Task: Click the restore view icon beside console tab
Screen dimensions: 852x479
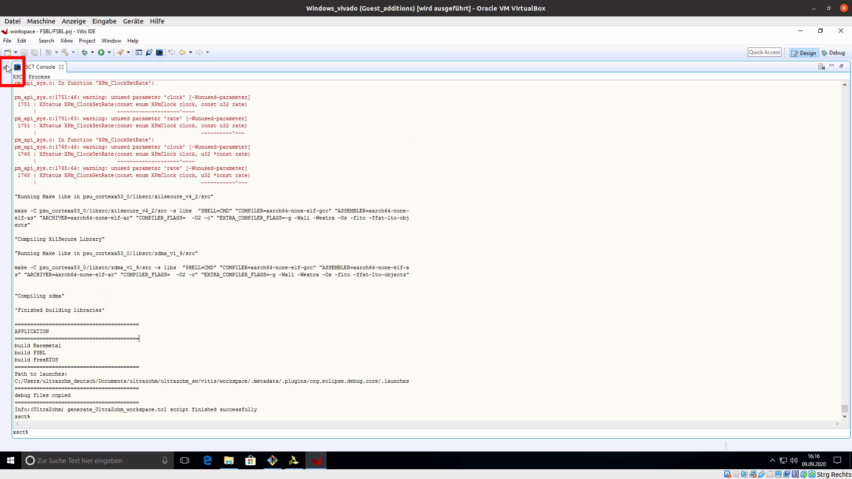Action: tap(5, 67)
